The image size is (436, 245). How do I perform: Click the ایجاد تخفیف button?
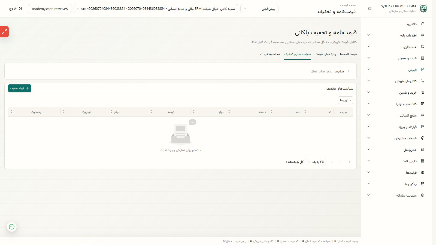tap(20, 88)
